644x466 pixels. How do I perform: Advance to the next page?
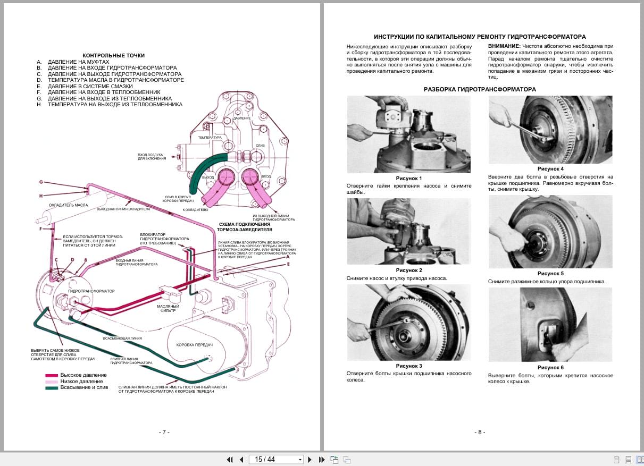point(310,459)
